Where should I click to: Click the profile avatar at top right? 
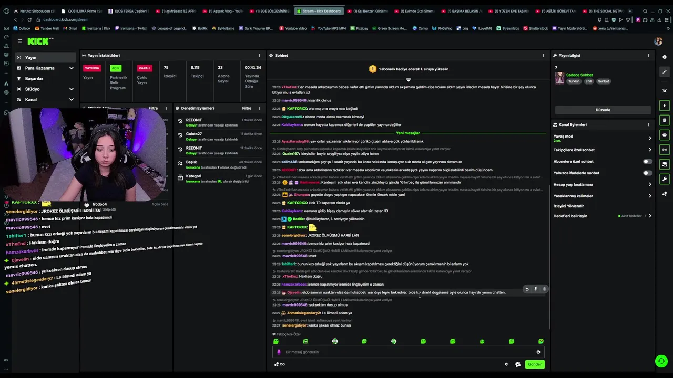(658, 41)
